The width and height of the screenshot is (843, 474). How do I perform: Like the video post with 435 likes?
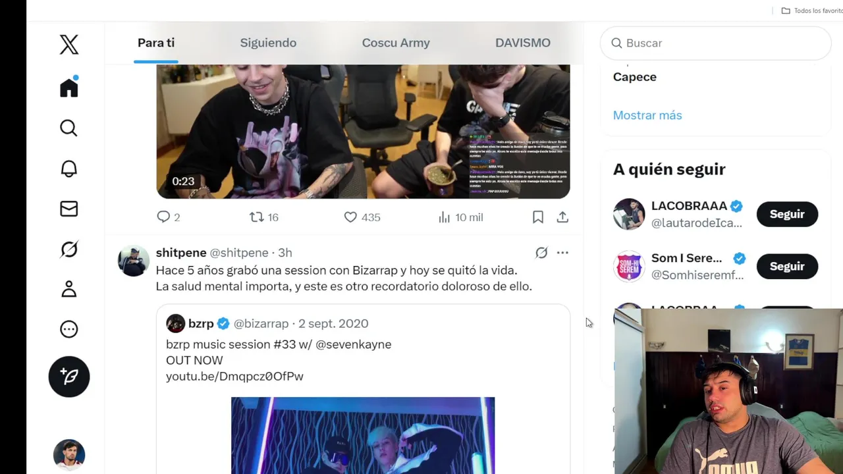pyautogui.click(x=362, y=217)
